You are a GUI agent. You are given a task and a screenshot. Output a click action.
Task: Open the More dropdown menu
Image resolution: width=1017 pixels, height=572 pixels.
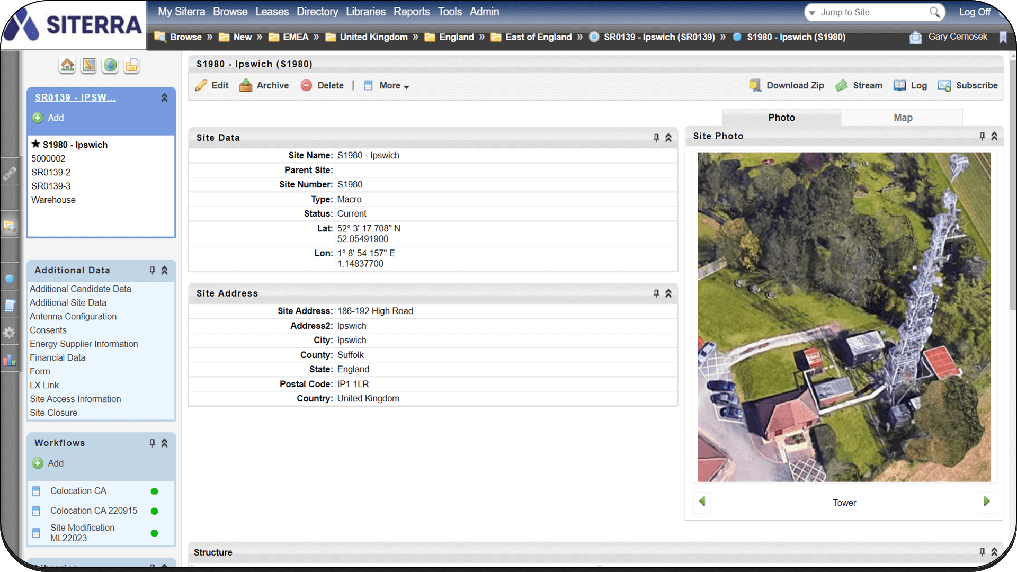pyautogui.click(x=394, y=85)
